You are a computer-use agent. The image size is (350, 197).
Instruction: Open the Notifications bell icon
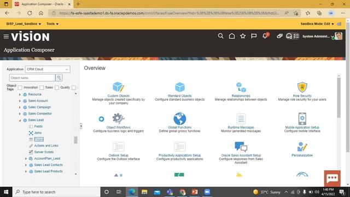coord(265,36)
